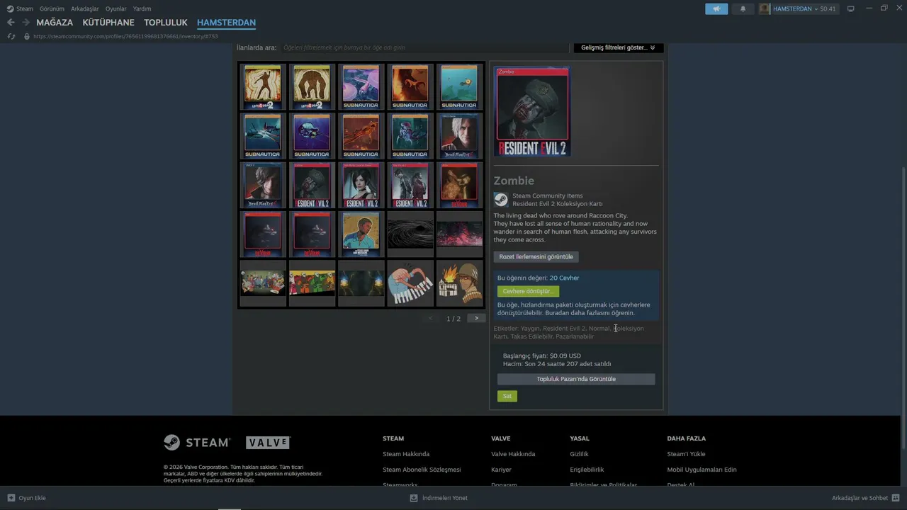Reload the page with the refresh icon
This screenshot has height=510, width=907.
(x=11, y=36)
